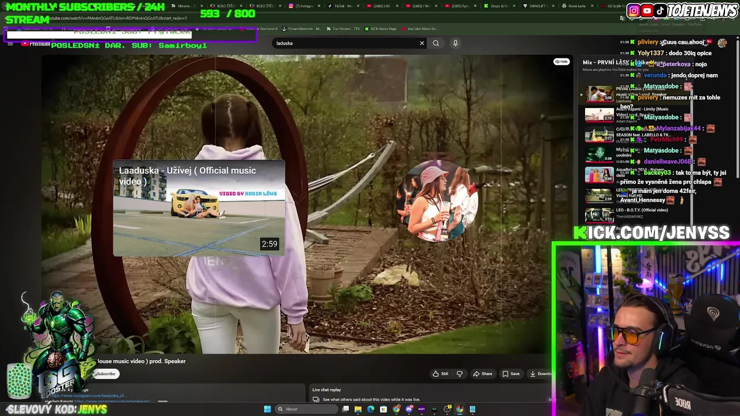Viewport: 740px width, 416px height.
Task: Open StreamElements bookmark
Action: click(301, 29)
